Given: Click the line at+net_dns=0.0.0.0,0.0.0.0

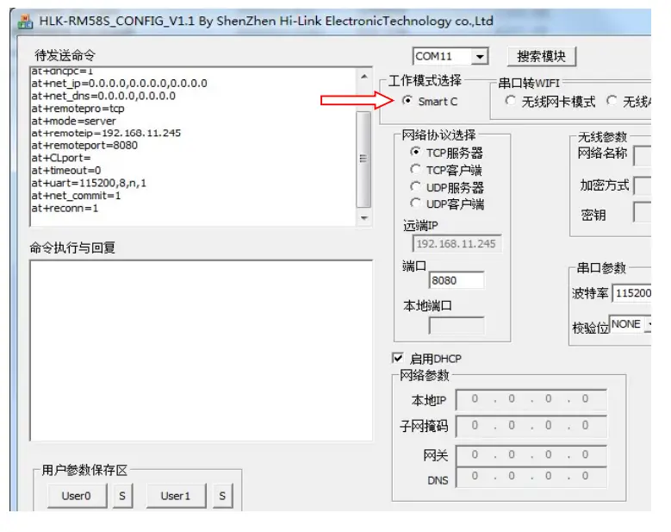Looking at the screenshot, I should click(103, 96).
